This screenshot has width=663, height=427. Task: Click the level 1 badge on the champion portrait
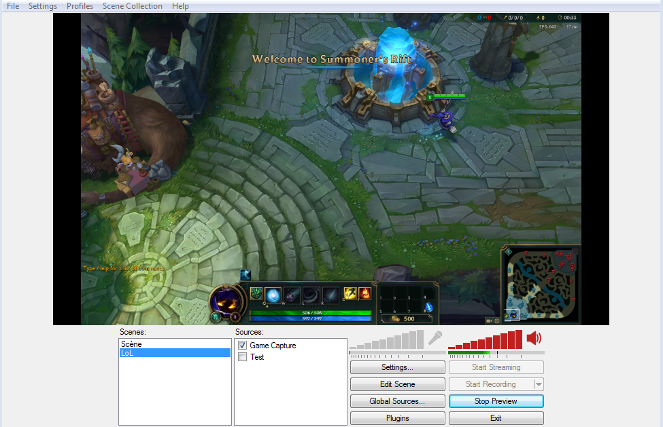(x=235, y=317)
